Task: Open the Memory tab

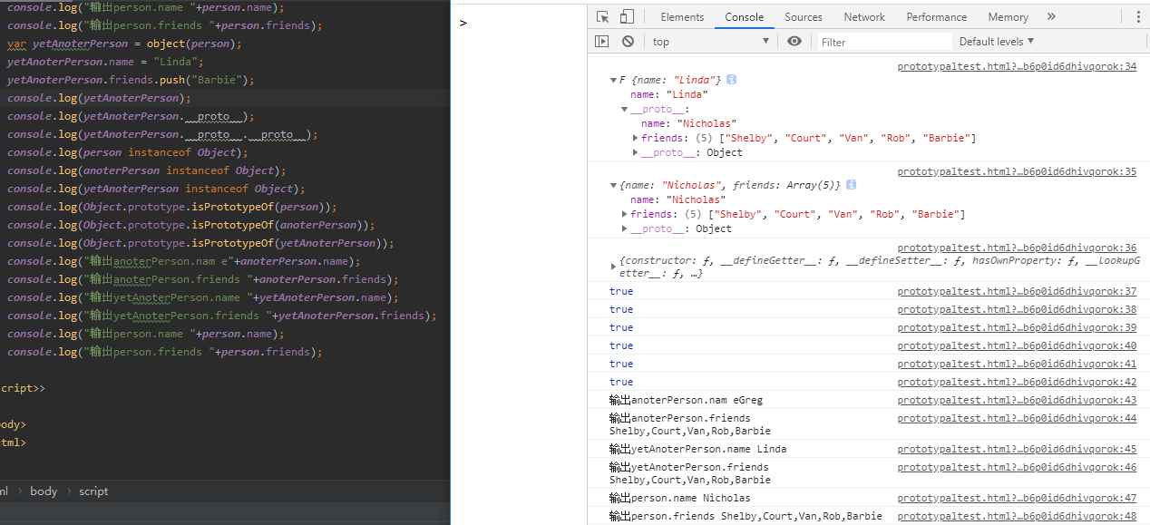Action: pyautogui.click(x=1008, y=16)
